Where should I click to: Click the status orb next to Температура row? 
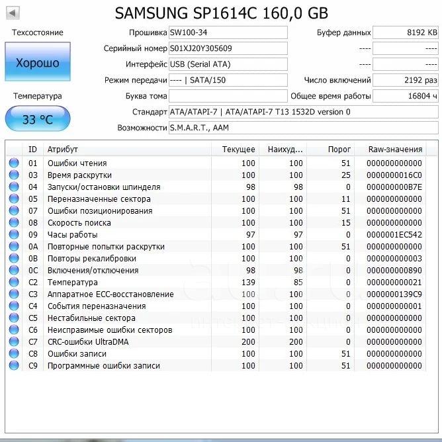point(14,283)
